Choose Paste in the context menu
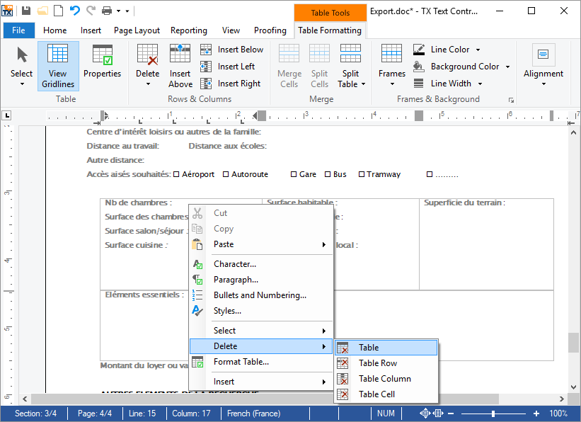The height and width of the screenshot is (422, 581). (x=261, y=244)
